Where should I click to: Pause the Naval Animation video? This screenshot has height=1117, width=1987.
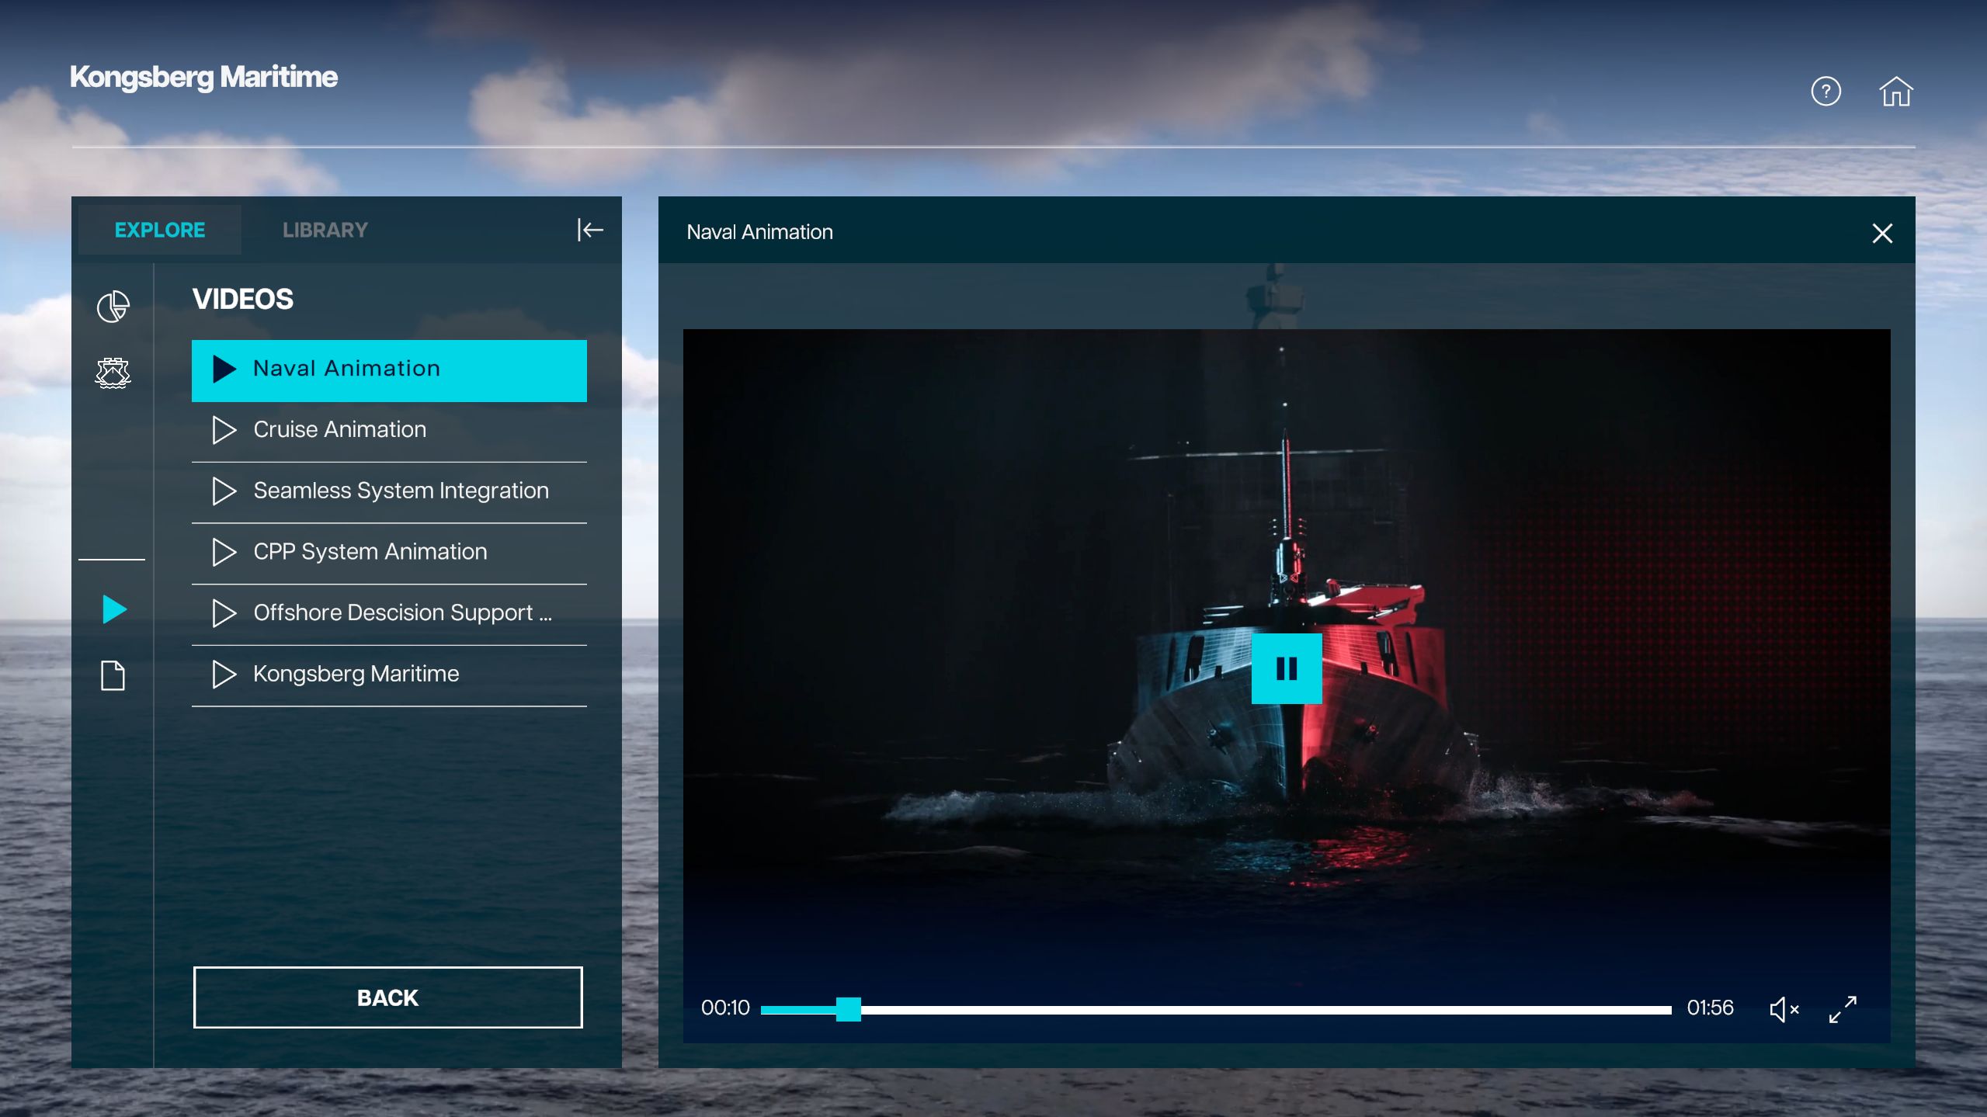(x=1287, y=668)
